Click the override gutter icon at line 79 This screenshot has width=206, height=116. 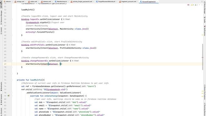9,96
